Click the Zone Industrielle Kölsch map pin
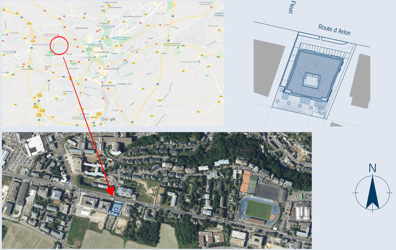Screen dimensions: 396x250 (199, 61)
